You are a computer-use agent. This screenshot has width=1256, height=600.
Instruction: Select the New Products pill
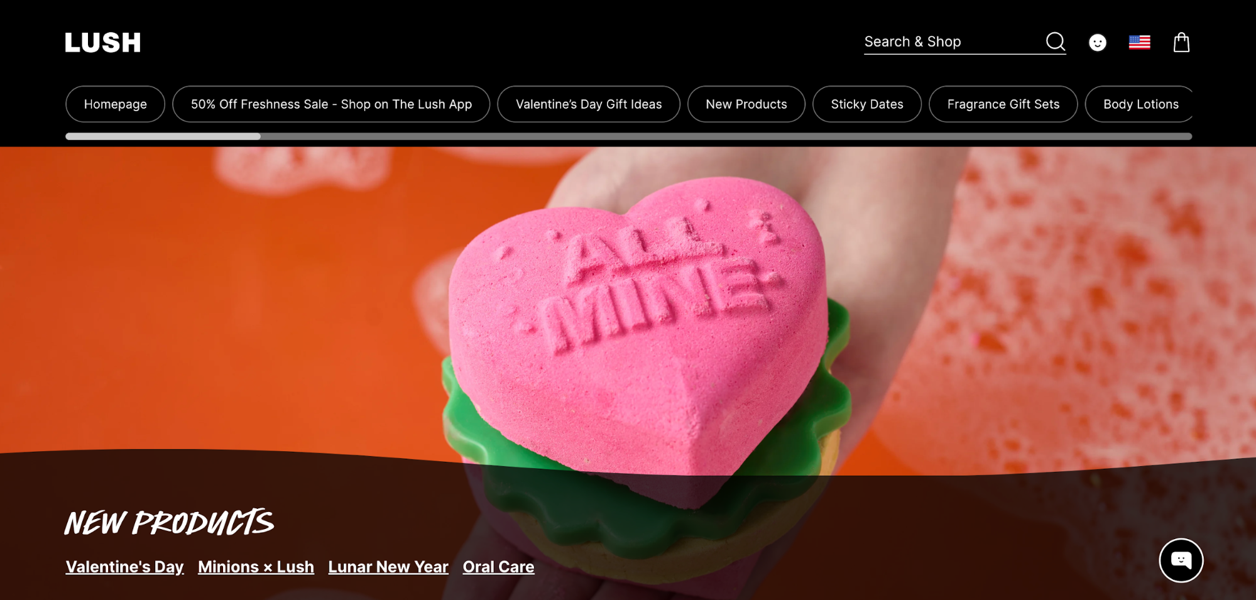click(x=746, y=104)
